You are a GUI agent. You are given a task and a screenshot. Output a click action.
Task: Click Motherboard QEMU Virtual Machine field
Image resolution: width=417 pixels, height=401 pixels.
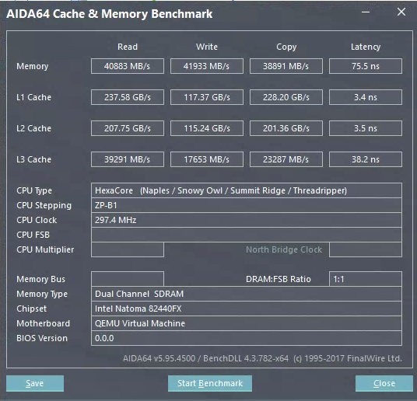pyautogui.click(x=247, y=323)
